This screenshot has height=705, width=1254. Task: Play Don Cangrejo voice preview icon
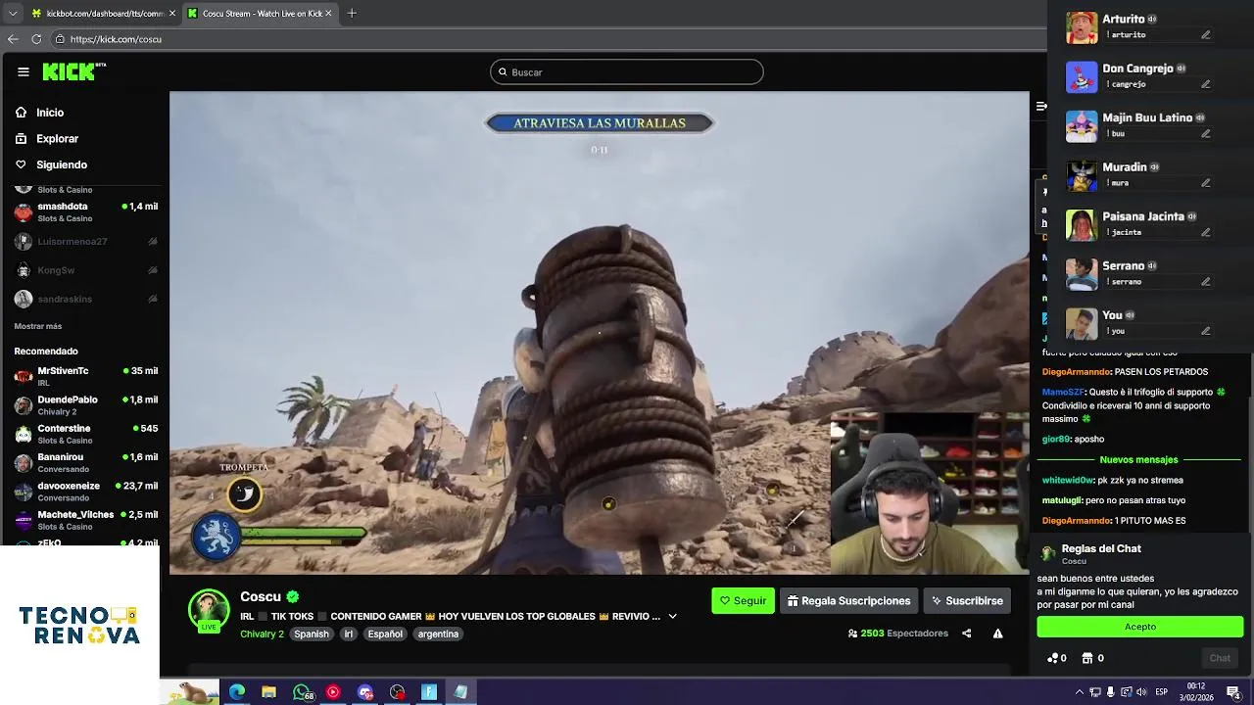[x=1182, y=69]
